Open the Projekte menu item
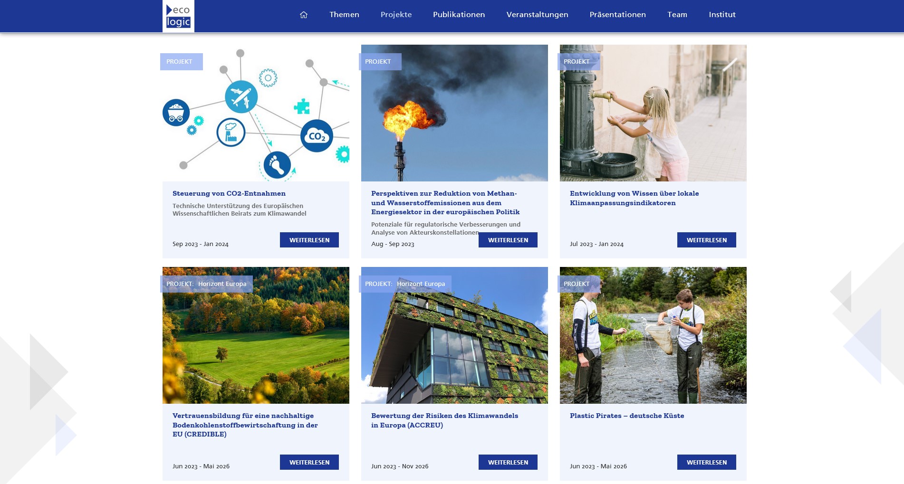The height and width of the screenshot is (484, 904). (x=396, y=15)
